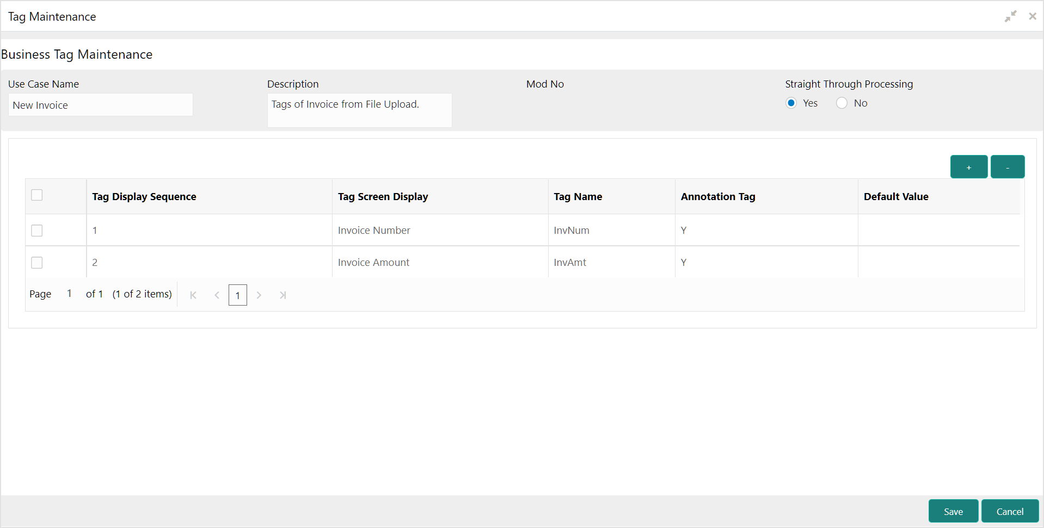Jump to last page arrow

[x=283, y=295]
